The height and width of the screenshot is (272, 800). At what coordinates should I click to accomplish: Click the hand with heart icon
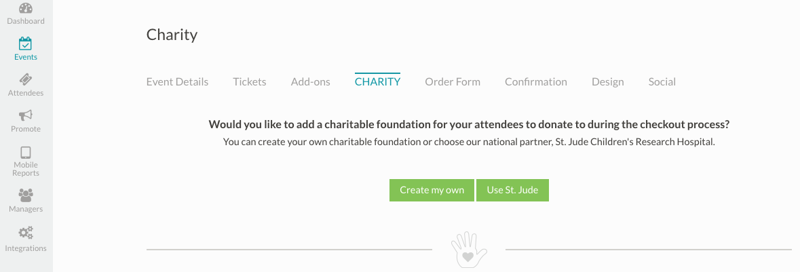click(468, 250)
